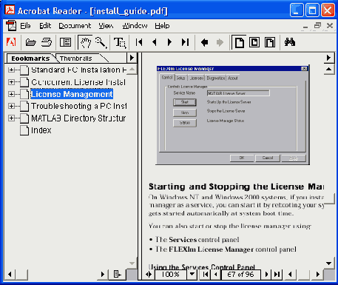Click the Open file folder icon
The image size is (338, 285).
click(31, 42)
